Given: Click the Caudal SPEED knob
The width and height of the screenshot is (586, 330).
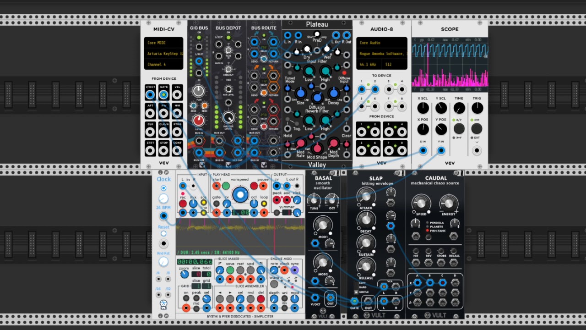Looking at the screenshot, I should [421, 203].
